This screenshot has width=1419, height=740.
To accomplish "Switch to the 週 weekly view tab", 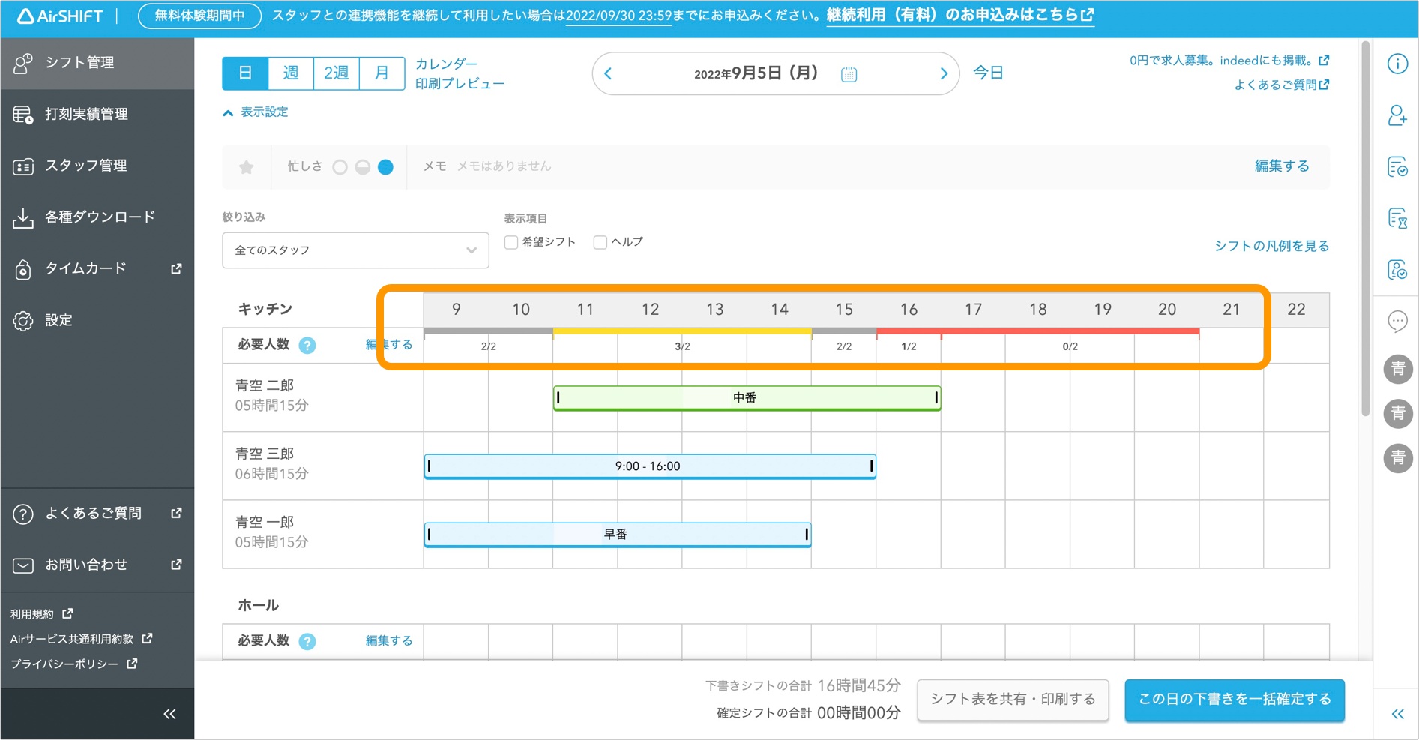I will point(290,73).
